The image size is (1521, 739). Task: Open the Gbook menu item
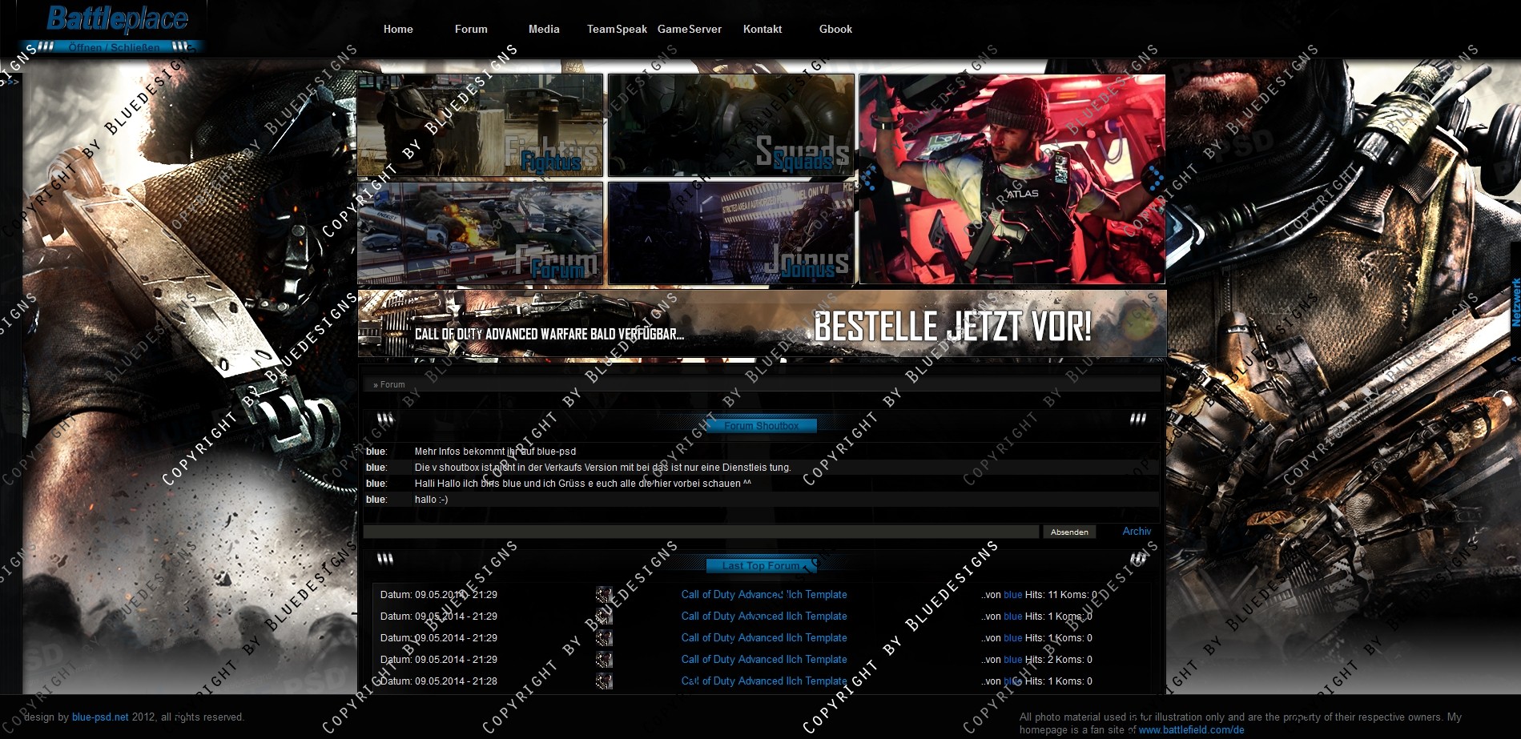coord(835,29)
